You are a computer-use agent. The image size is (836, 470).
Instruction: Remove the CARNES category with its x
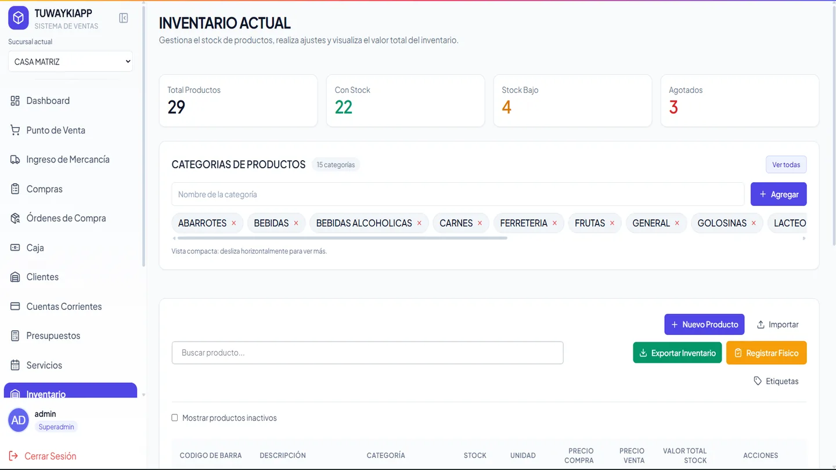(x=480, y=223)
